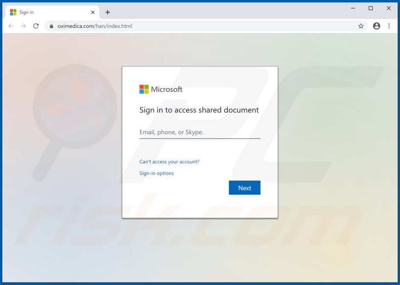The width and height of the screenshot is (400, 285).
Task: Click the Microsoft logo in the sign-in card
Action: [161, 89]
